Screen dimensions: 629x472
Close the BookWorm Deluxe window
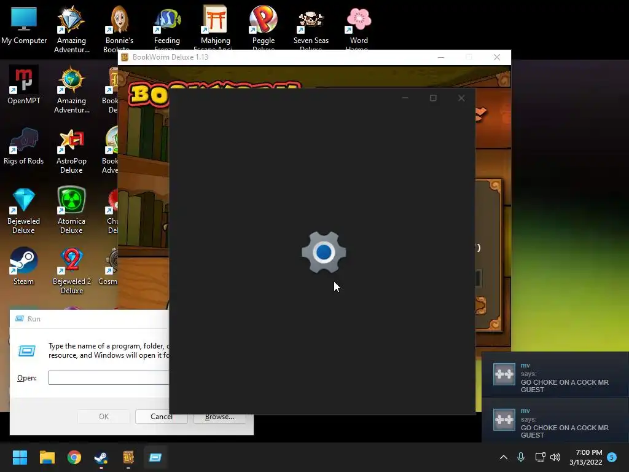click(x=496, y=57)
